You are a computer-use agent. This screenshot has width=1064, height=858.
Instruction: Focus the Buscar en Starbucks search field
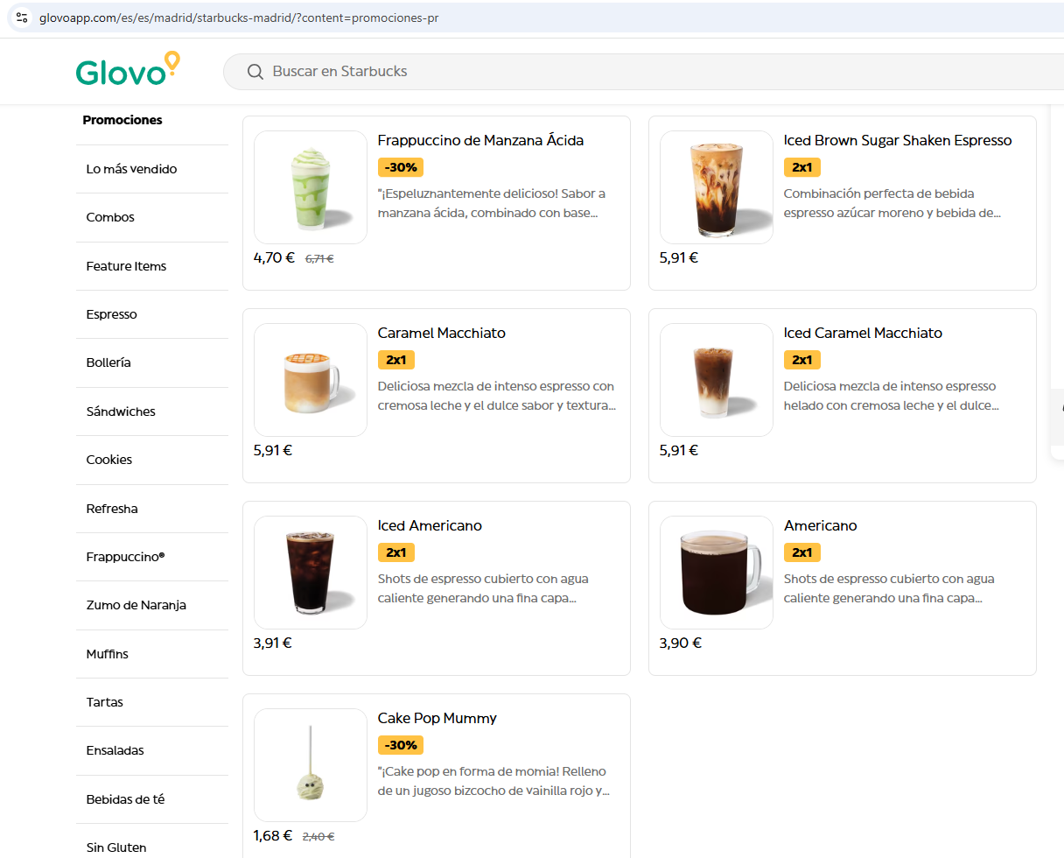pos(643,72)
